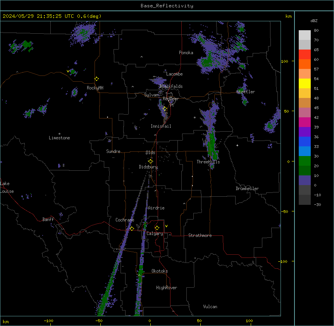334x326 pixels.
Task: Click the -30 value on the dBZ scale
Action: tap(317, 204)
